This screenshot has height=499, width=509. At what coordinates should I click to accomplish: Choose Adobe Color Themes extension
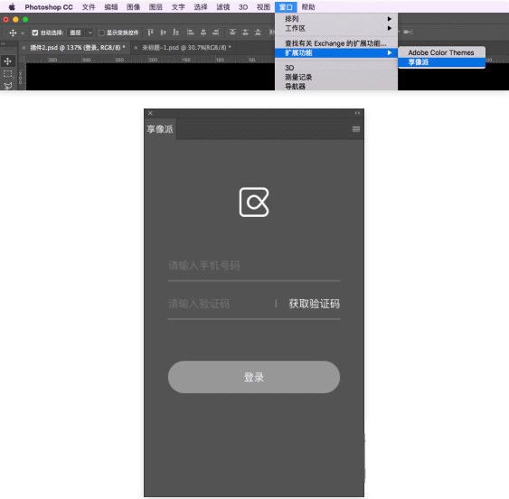(x=441, y=52)
